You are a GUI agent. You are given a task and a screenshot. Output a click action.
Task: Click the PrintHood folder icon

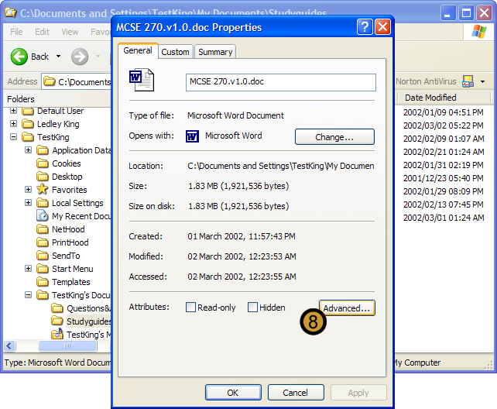42,242
